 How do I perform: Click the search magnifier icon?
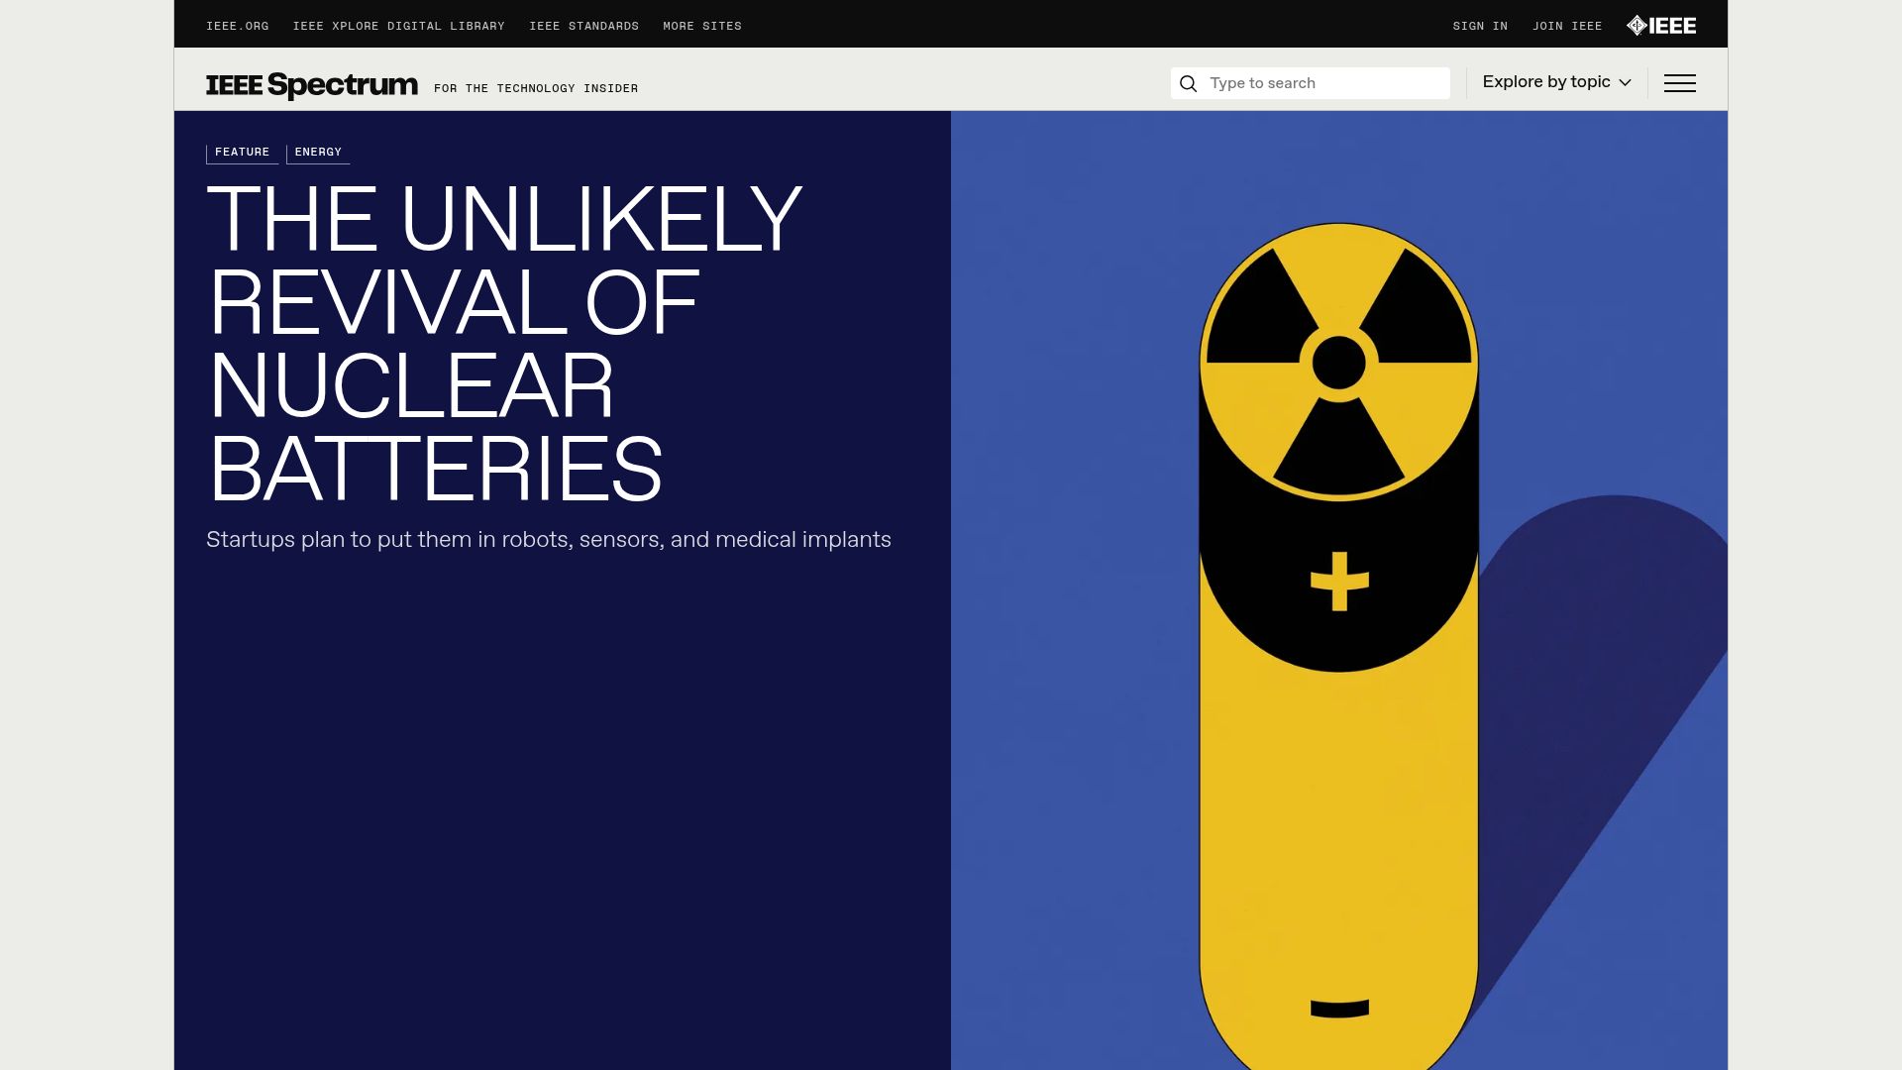coord(1189,83)
